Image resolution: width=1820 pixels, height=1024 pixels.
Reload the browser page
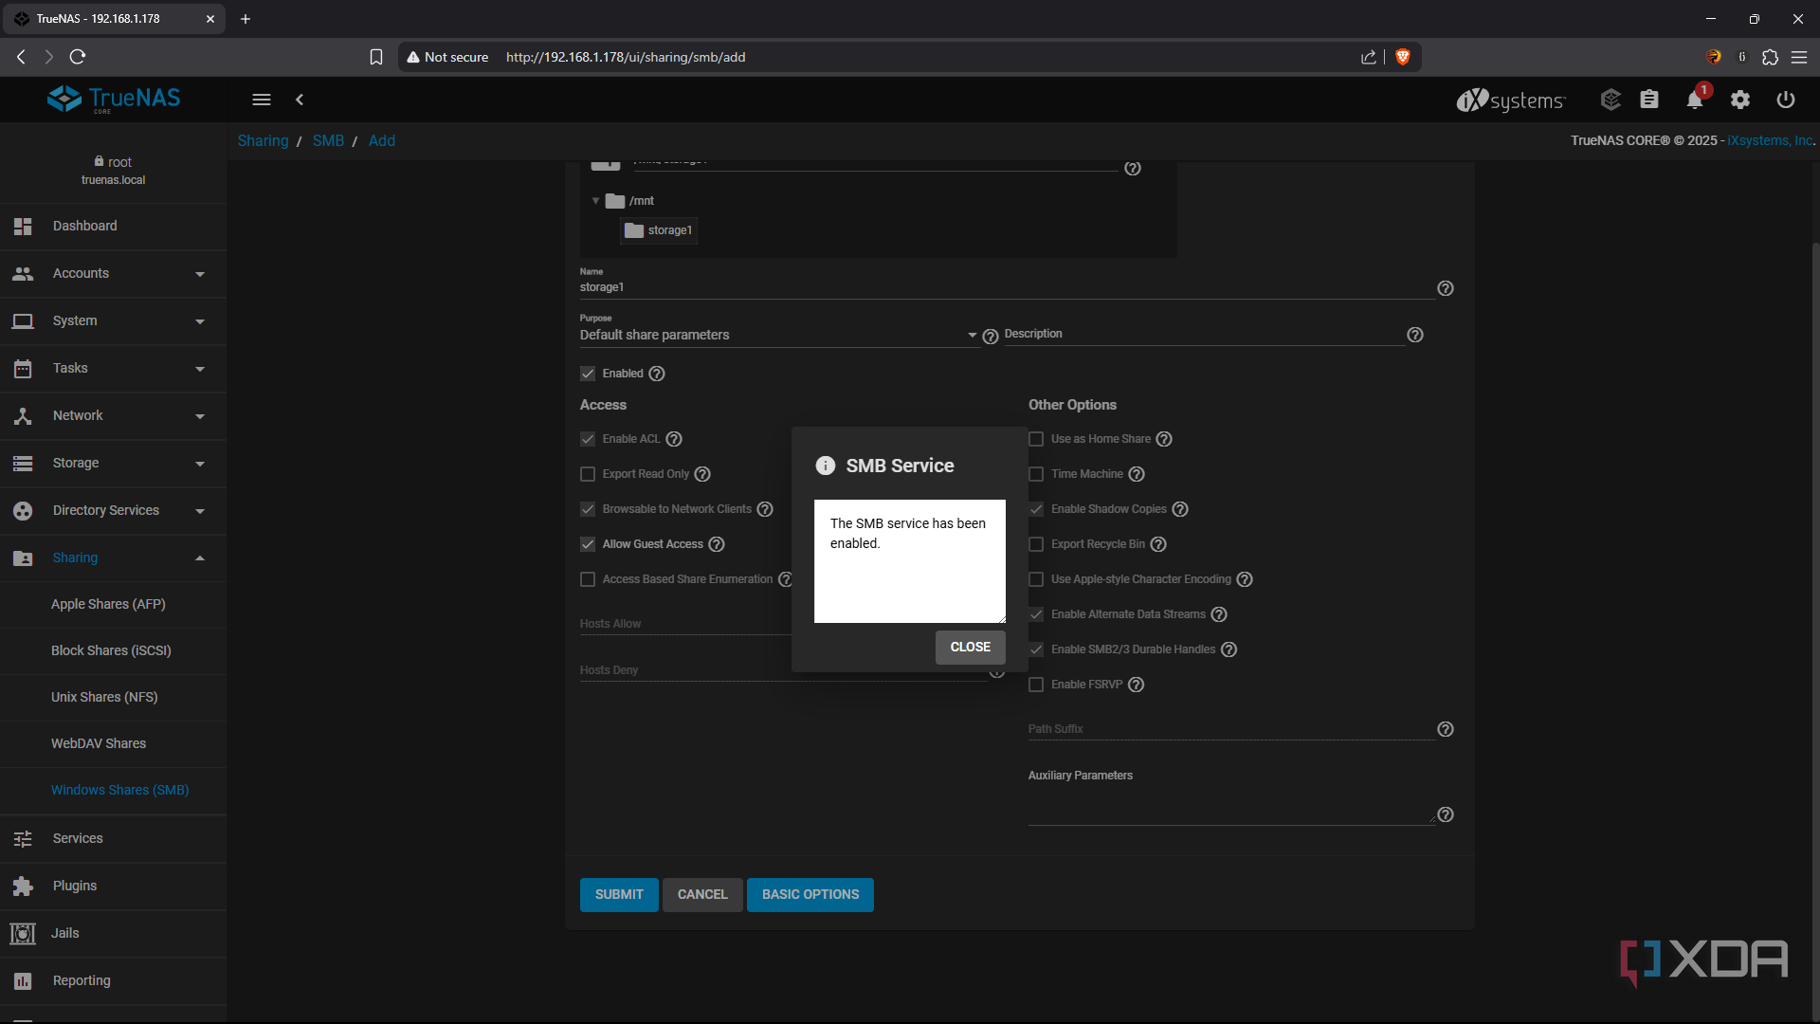coord(78,57)
